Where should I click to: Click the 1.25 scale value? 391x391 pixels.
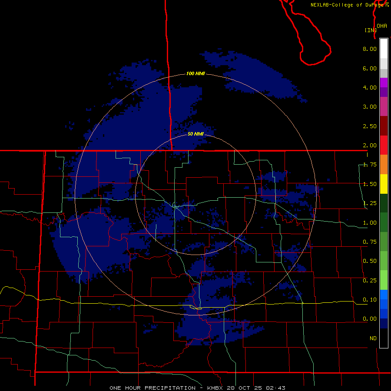coord(370,203)
